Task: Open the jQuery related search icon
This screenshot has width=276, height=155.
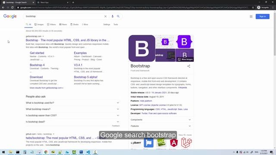Action: point(136,143)
